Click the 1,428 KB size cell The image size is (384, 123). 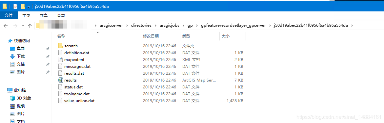(235, 100)
